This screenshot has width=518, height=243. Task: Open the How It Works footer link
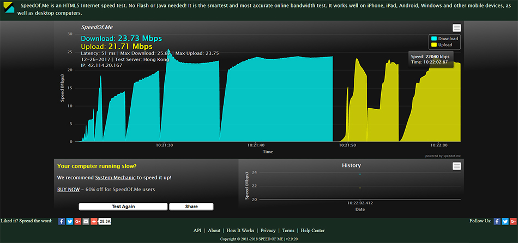coord(240,230)
